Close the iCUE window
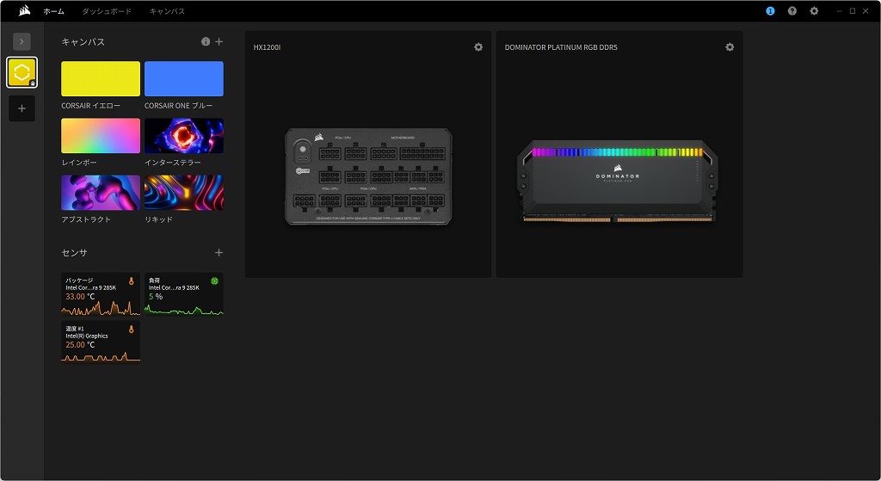The width and height of the screenshot is (881, 481). click(x=866, y=10)
